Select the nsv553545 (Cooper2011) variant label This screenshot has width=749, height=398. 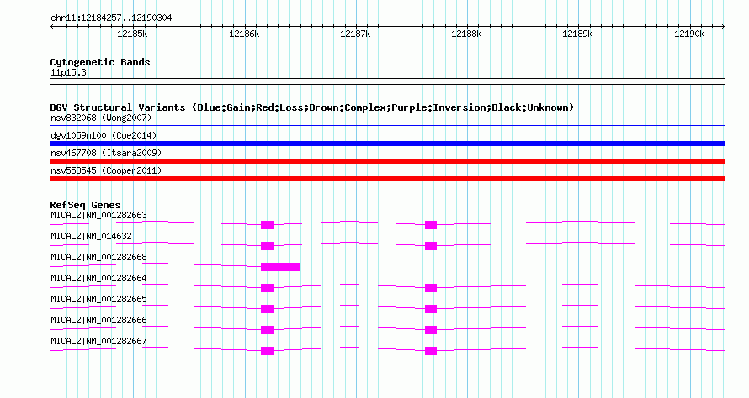point(106,170)
